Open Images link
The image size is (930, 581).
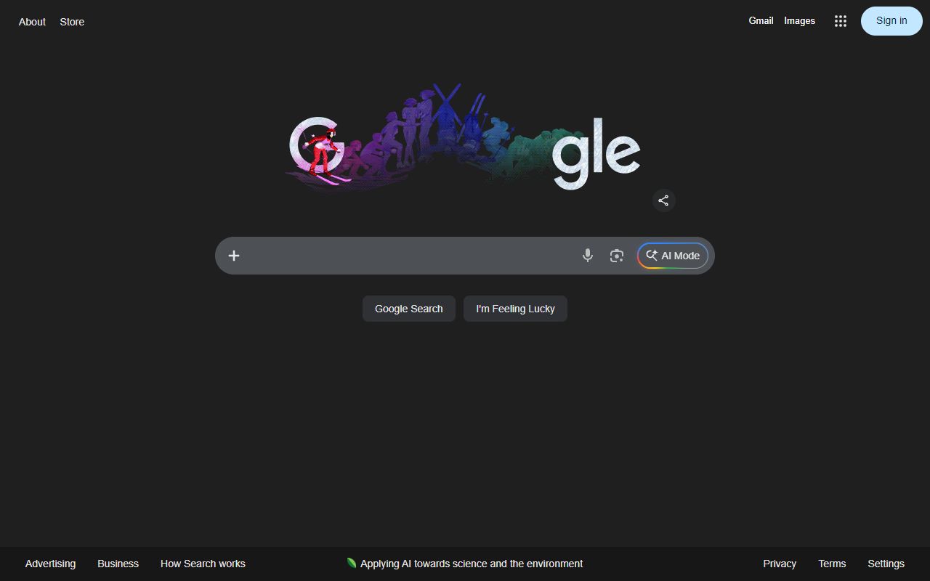point(799,21)
